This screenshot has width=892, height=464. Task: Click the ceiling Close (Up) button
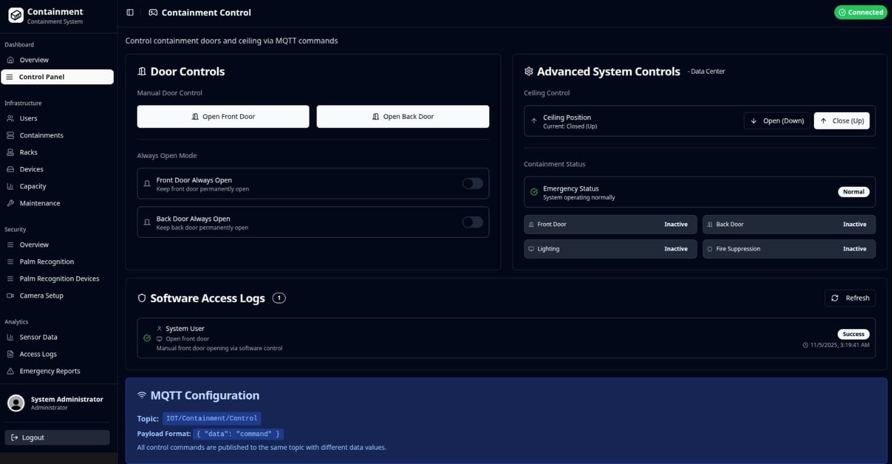[x=841, y=121]
